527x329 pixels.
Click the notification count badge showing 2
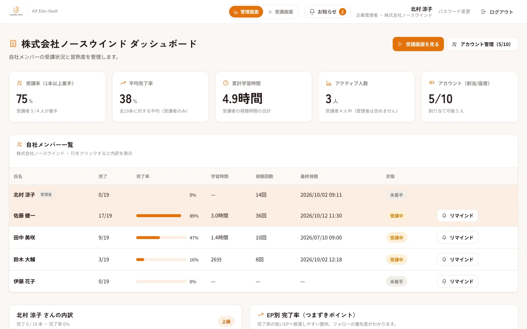pyautogui.click(x=343, y=12)
